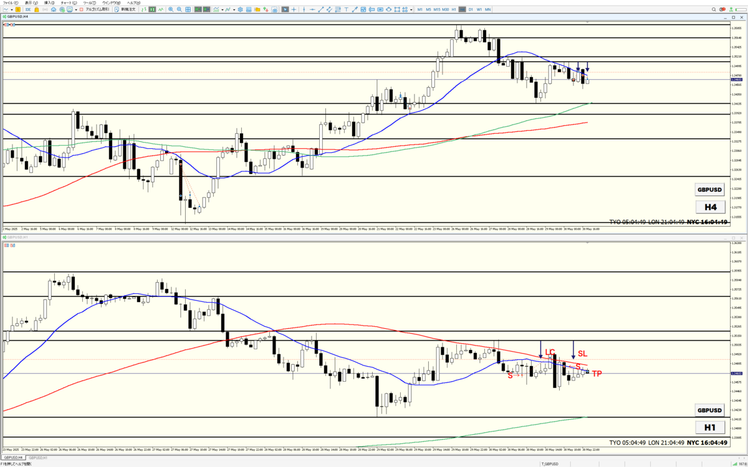
Task: Select the candlestick chart display icon
Action: click(152, 9)
